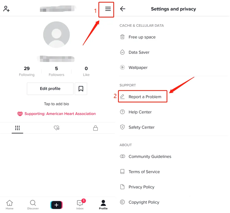230x213 pixels.
Task: Tap Supporting: American Heart Association link
Action: point(56,114)
